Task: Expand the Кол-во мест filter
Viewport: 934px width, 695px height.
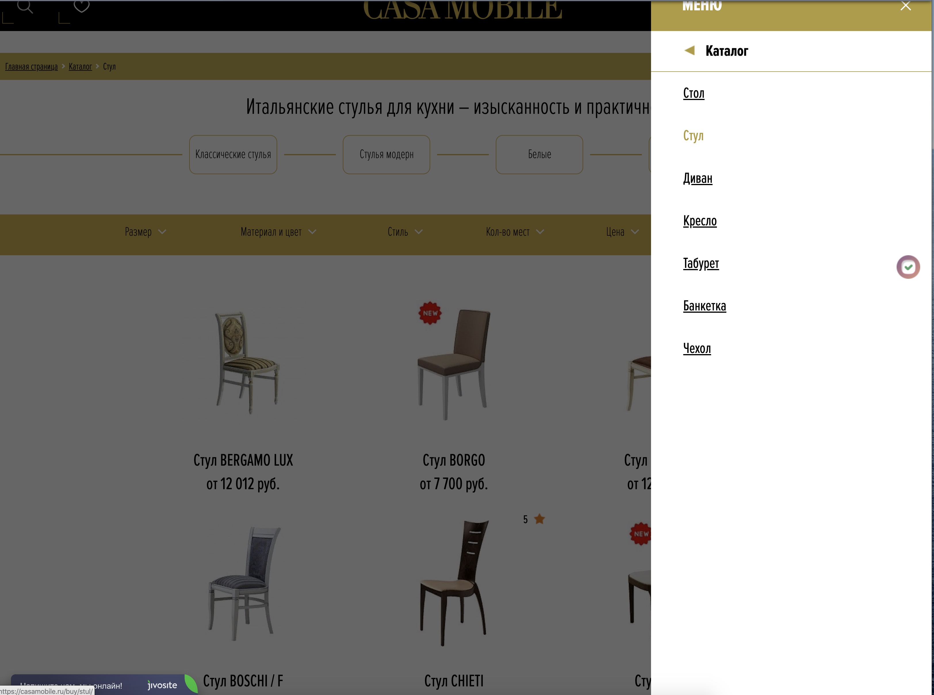Action: point(515,232)
